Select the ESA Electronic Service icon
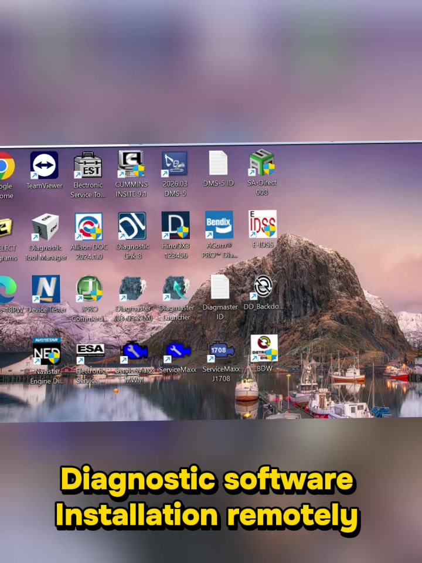422x563 pixels. tap(90, 352)
